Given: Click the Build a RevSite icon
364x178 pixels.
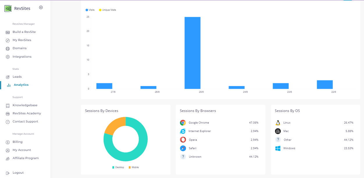Looking at the screenshot, I should point(8,32).
